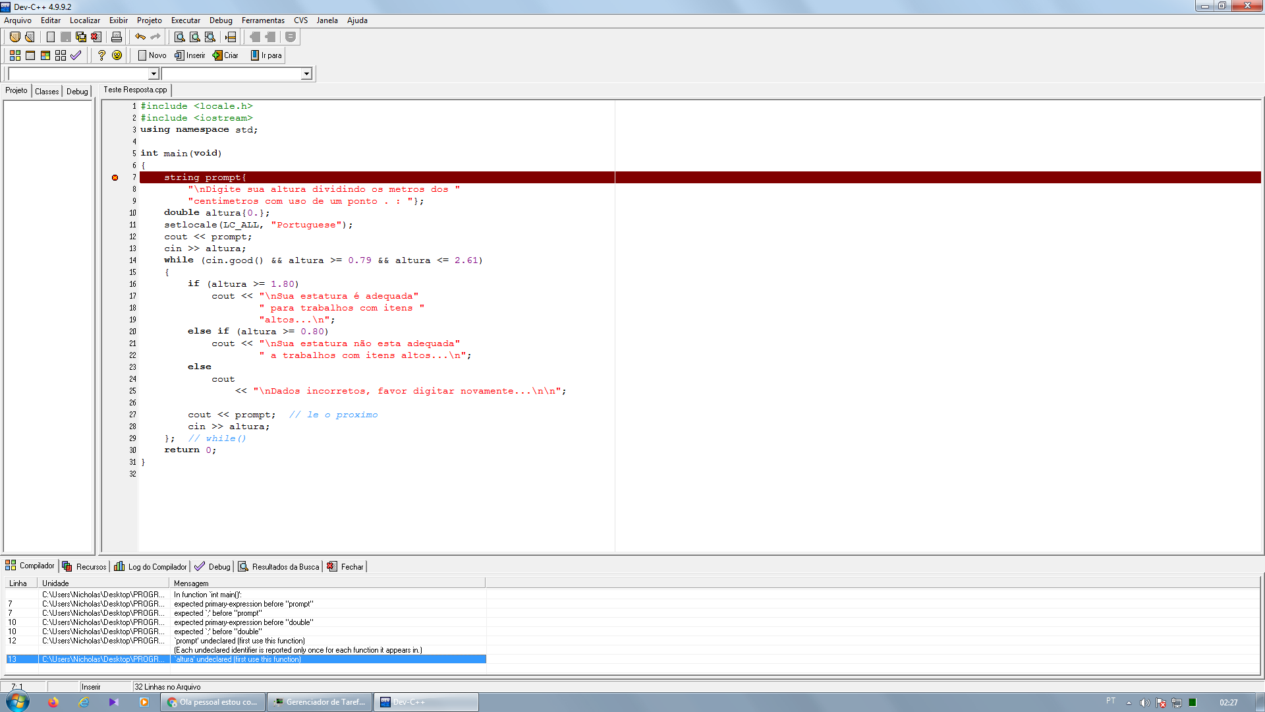Viewport: 1265px width, 712px height.
Task: Click the Mensagem column header
Action: point(327,583)
